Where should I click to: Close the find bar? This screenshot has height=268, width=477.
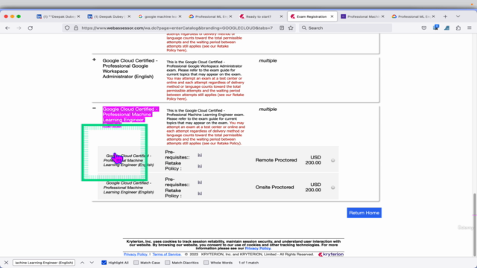6,263
